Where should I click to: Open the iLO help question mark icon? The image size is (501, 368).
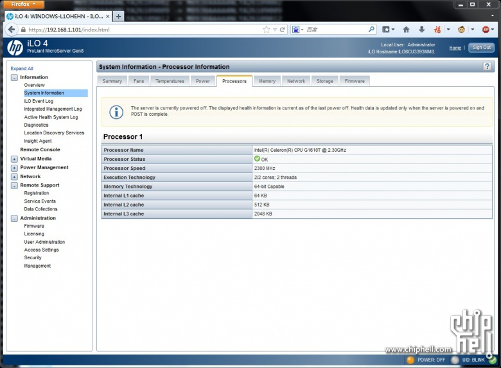[487, 66]
